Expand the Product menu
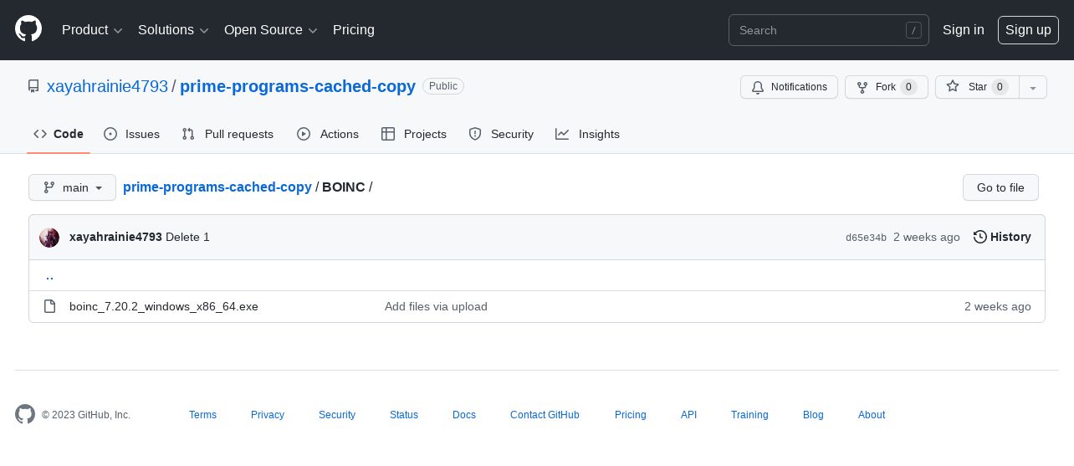This screenshot has width=1074, height=466. [x=92, y=30]
